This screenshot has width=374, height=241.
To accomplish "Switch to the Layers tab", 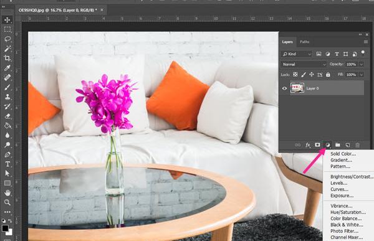I will tap(287, 42).
